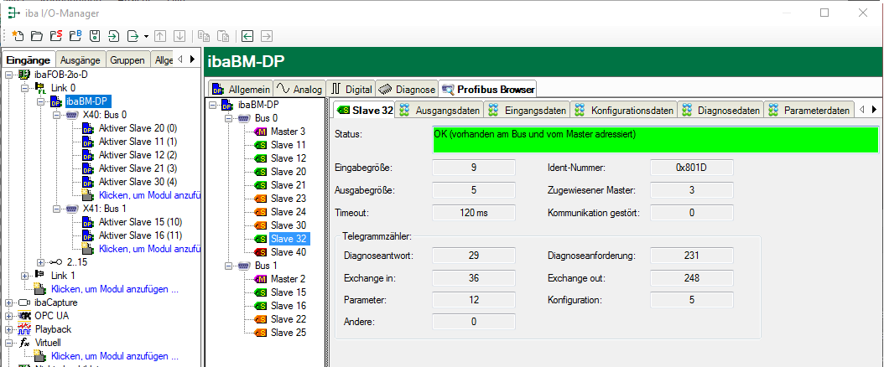This screenshot has height=367, width=884.
Task: Select Slave 21 in Profibus Browser
Action: click(288, 185)
